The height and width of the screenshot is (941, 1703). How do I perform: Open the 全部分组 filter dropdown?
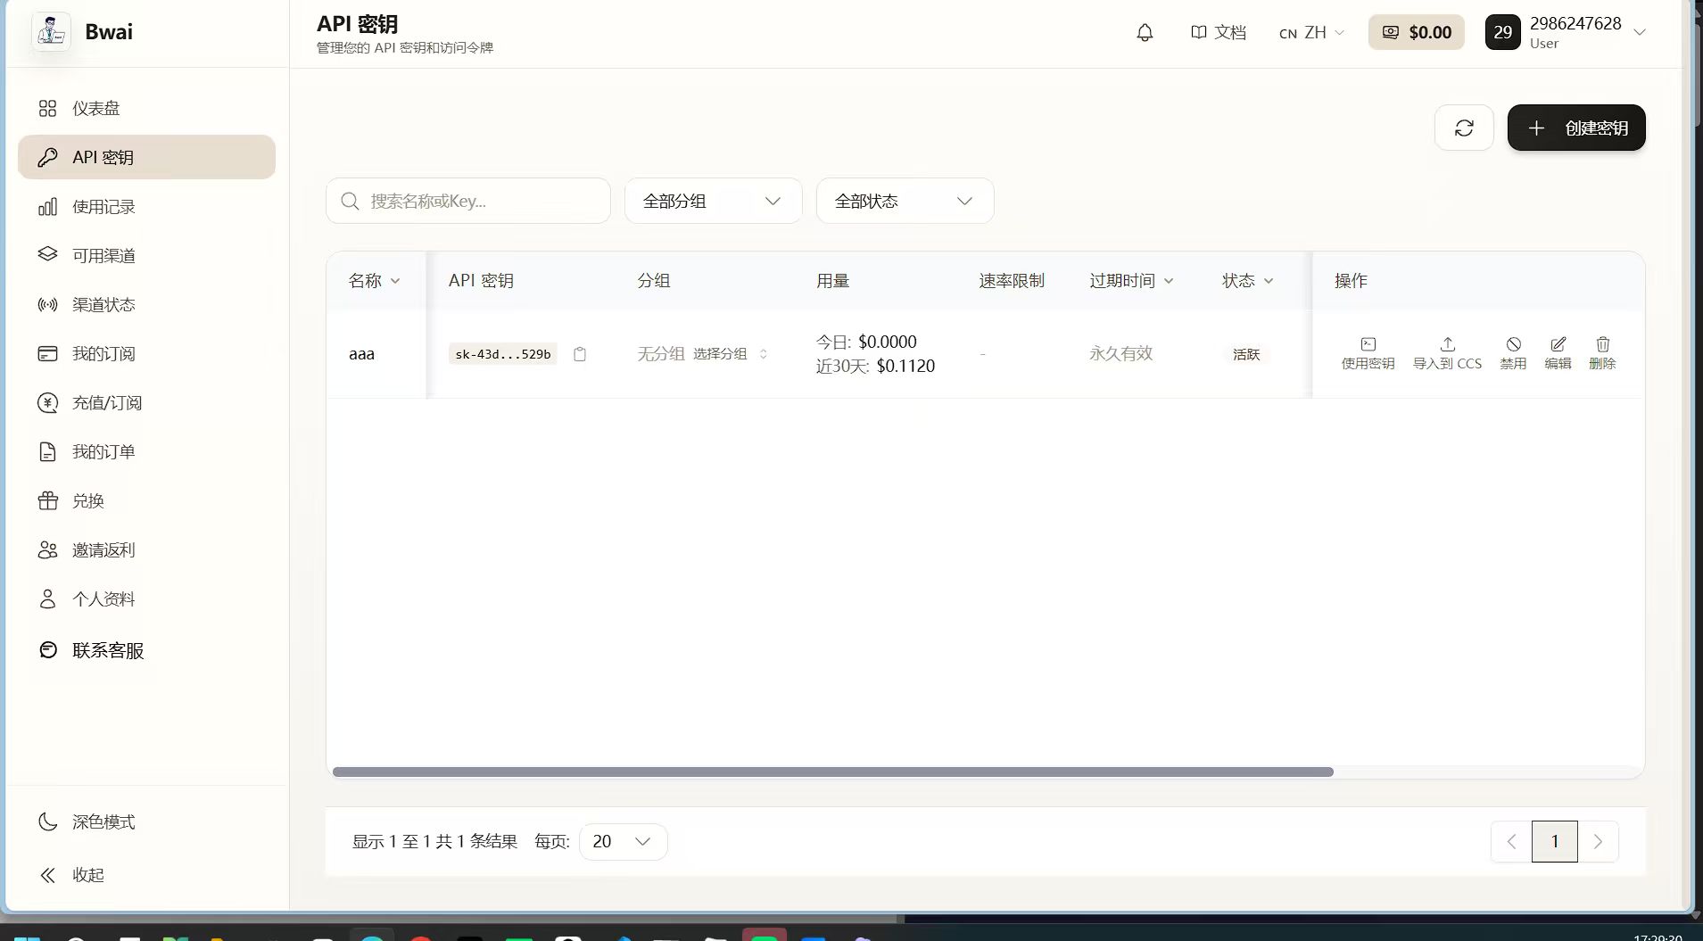coord(713,201)
